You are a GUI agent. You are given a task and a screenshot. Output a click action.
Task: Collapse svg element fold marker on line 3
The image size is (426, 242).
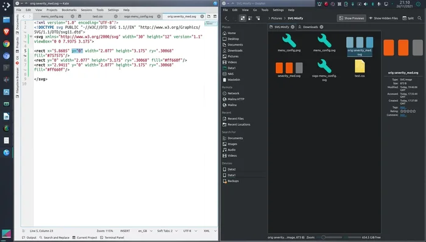(31, 37)
